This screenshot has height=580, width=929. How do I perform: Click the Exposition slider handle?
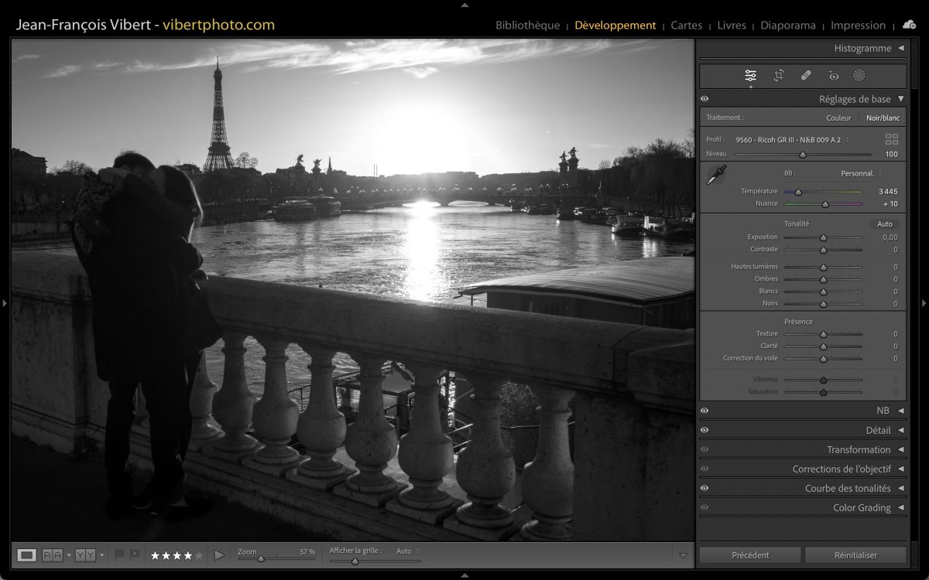click(x=823, y=237)
